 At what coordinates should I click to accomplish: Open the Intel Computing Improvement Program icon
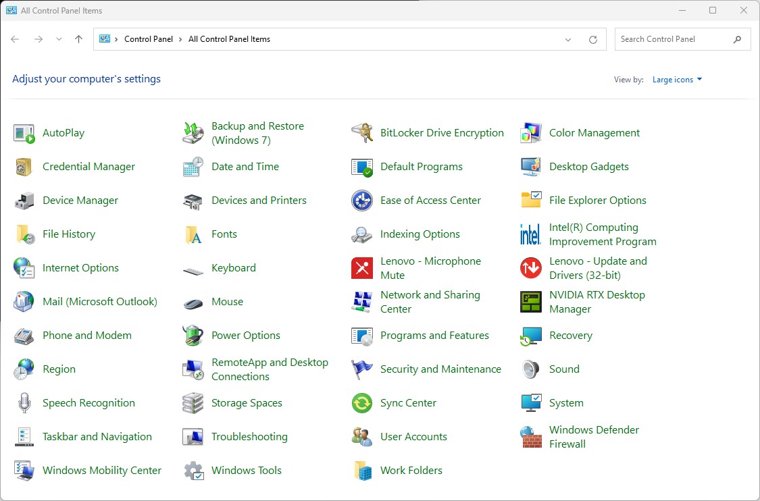(531, 234)
